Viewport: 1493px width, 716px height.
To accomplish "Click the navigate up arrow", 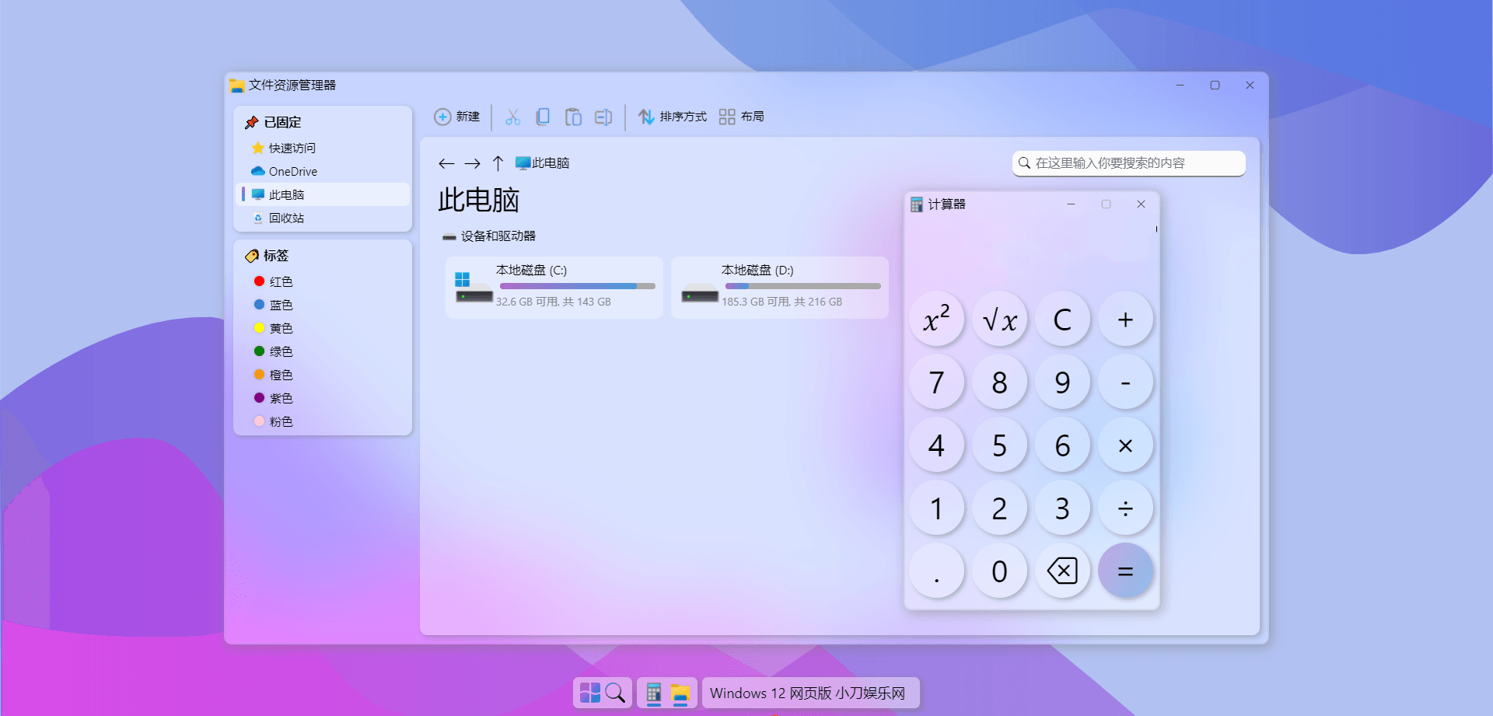I will click(498, 163).
